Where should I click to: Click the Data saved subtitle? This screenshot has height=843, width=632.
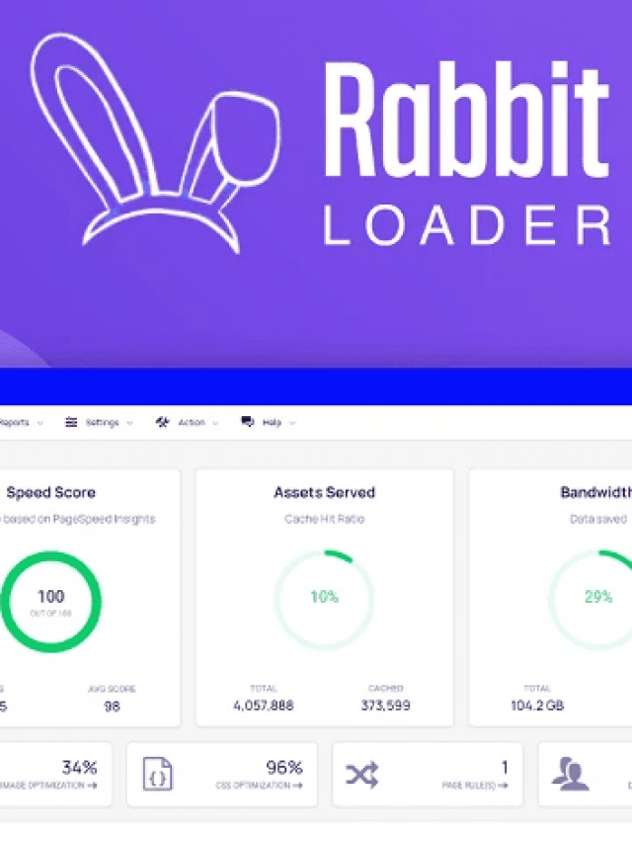click(598, 519)
